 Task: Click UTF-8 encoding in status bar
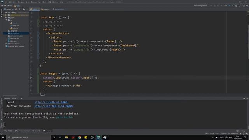coord(217,133)
